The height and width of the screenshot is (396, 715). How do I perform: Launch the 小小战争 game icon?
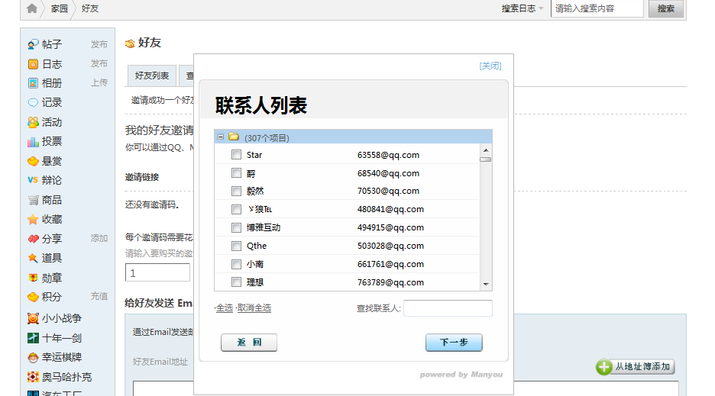point(33,318)
